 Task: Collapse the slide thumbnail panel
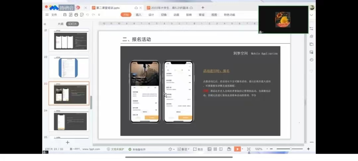click(45, 24)
